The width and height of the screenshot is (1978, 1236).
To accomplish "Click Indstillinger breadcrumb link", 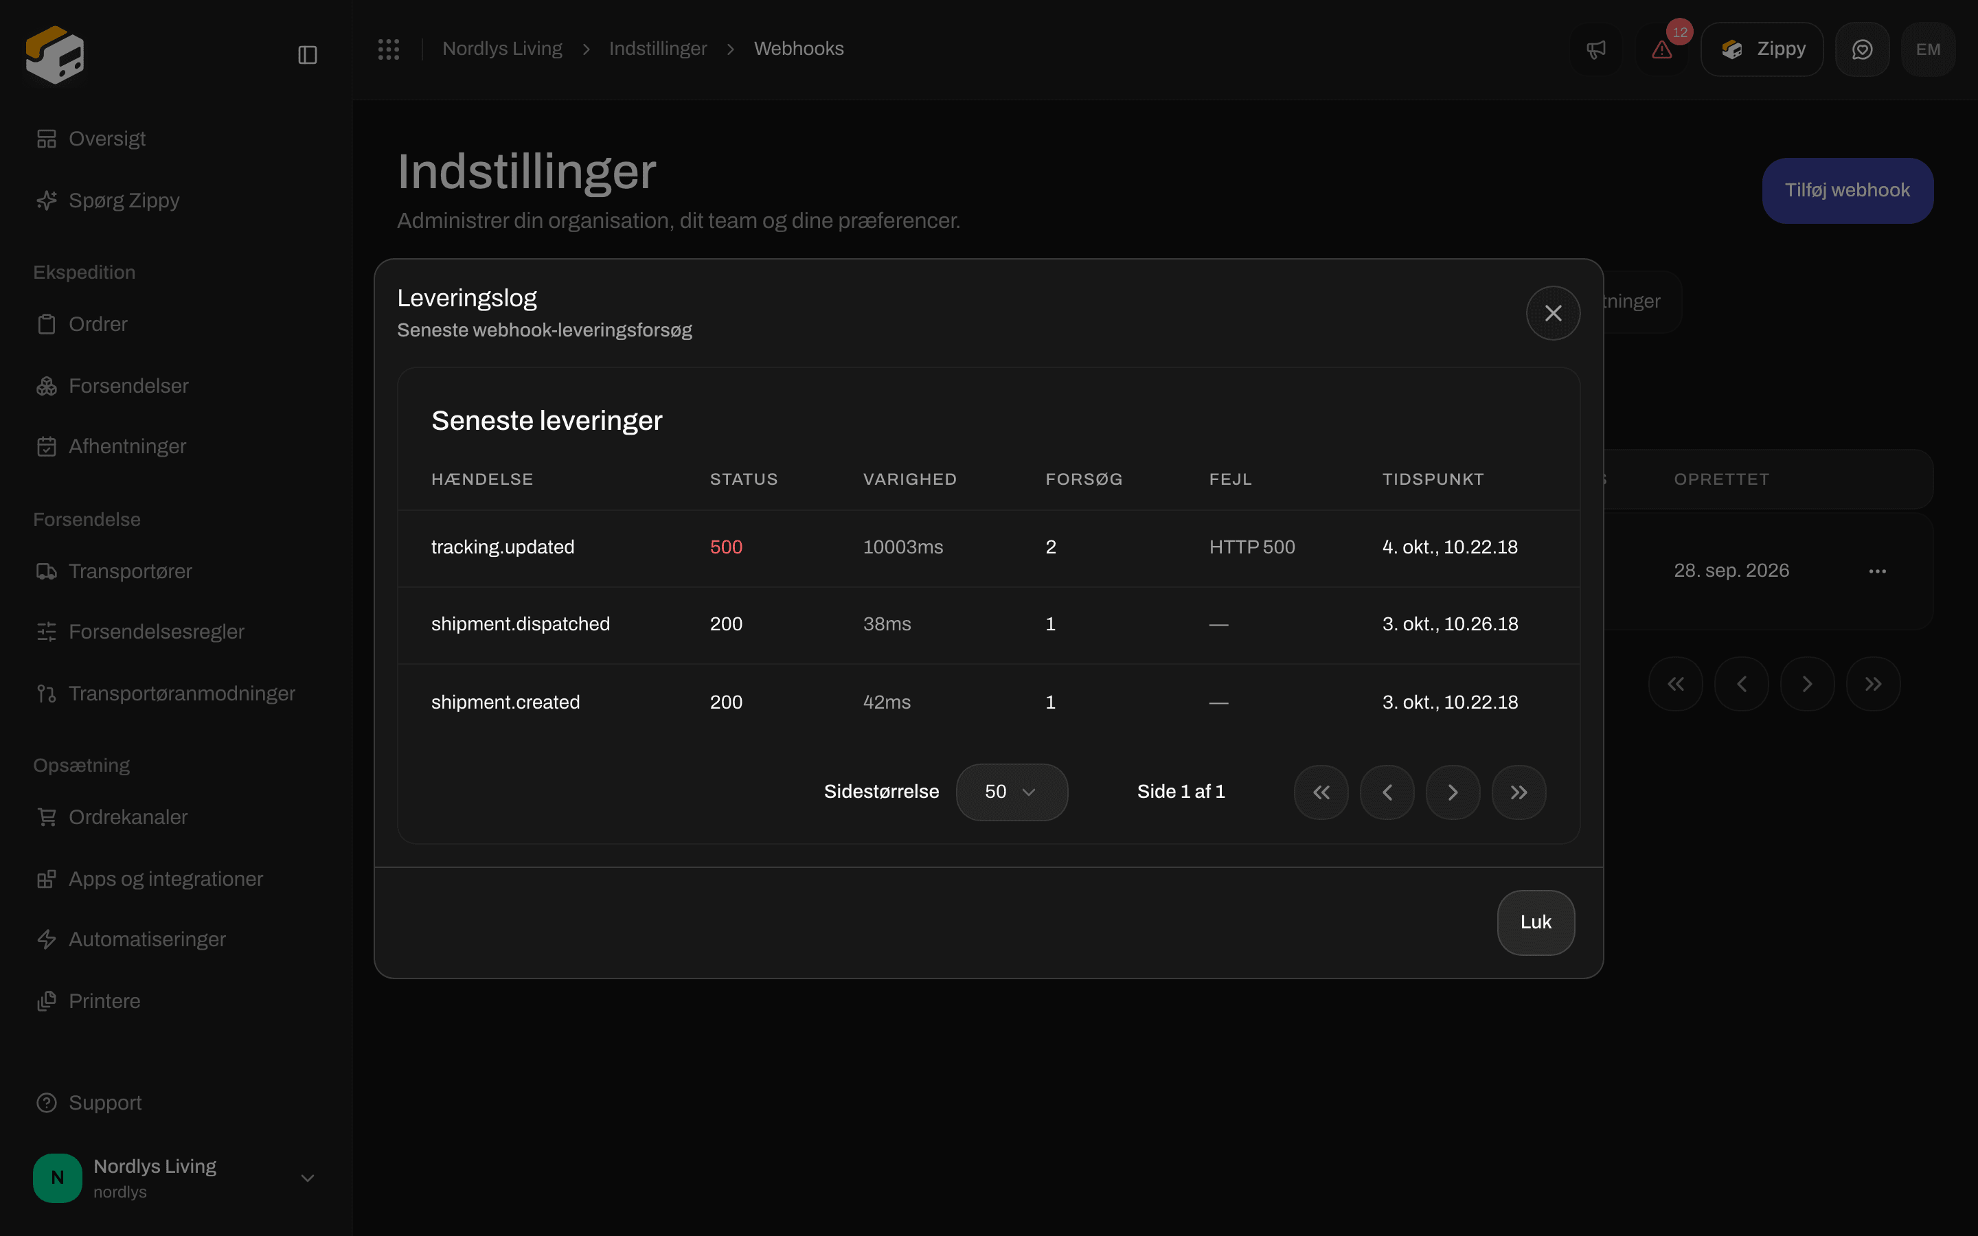I will pyautogui.click(x=658, y=49).
